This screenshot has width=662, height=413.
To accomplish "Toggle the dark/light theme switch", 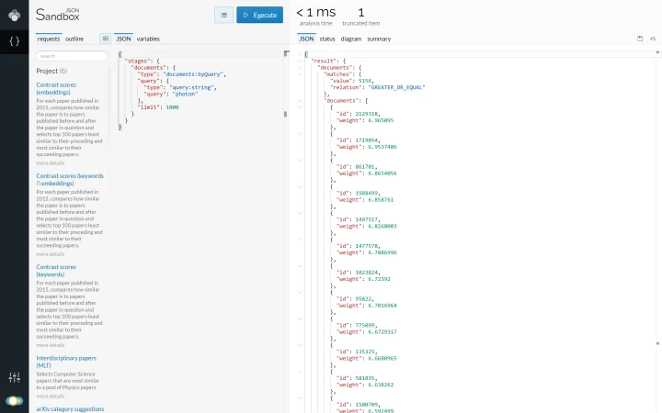I will point(15,400).
